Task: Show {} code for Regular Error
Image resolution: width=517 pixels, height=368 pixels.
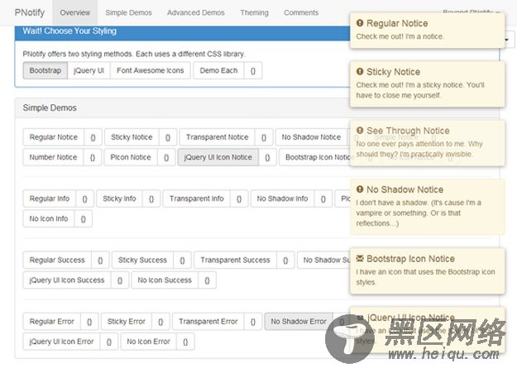Action: (x=89, y=322)
